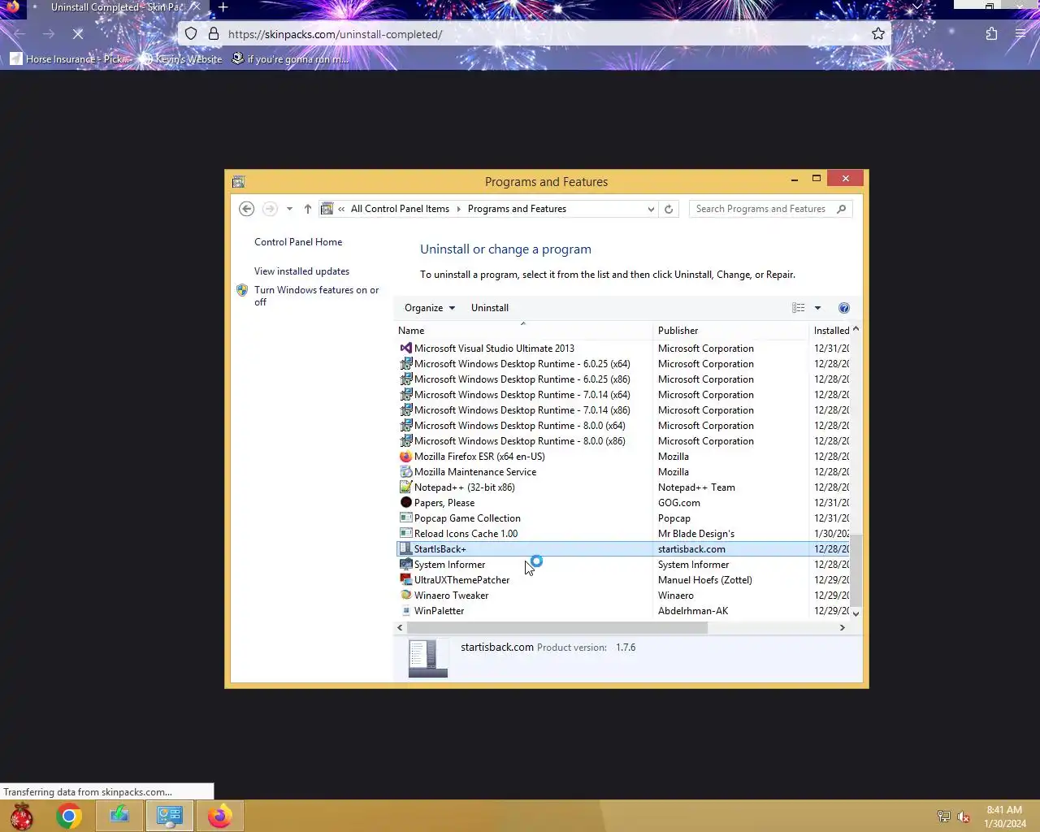
Task: Click the change view icon
Action: (x=799, y=308)
